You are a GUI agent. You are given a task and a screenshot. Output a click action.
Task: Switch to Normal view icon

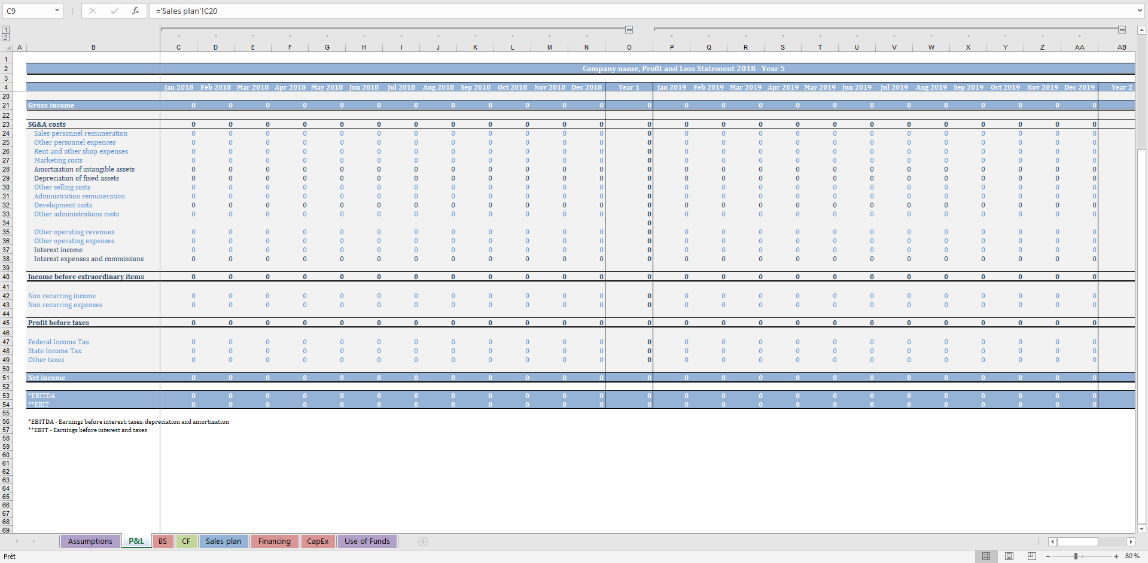pyautogui.click(x=986, y=556)
